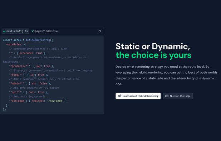Click the green 'the choice is yours' text

153,55
